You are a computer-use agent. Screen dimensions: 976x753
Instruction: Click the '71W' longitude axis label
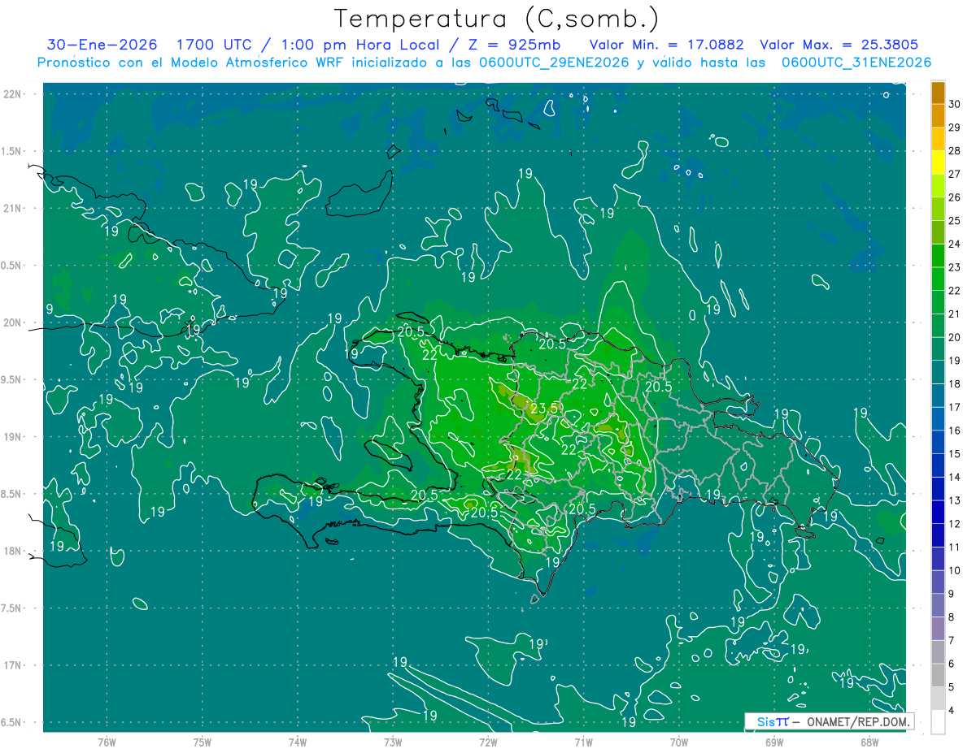pyautogui.click(x=583, y=742)
